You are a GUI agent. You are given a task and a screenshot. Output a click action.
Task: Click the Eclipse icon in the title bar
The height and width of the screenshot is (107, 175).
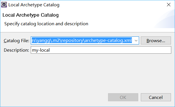tap(4, 5)
